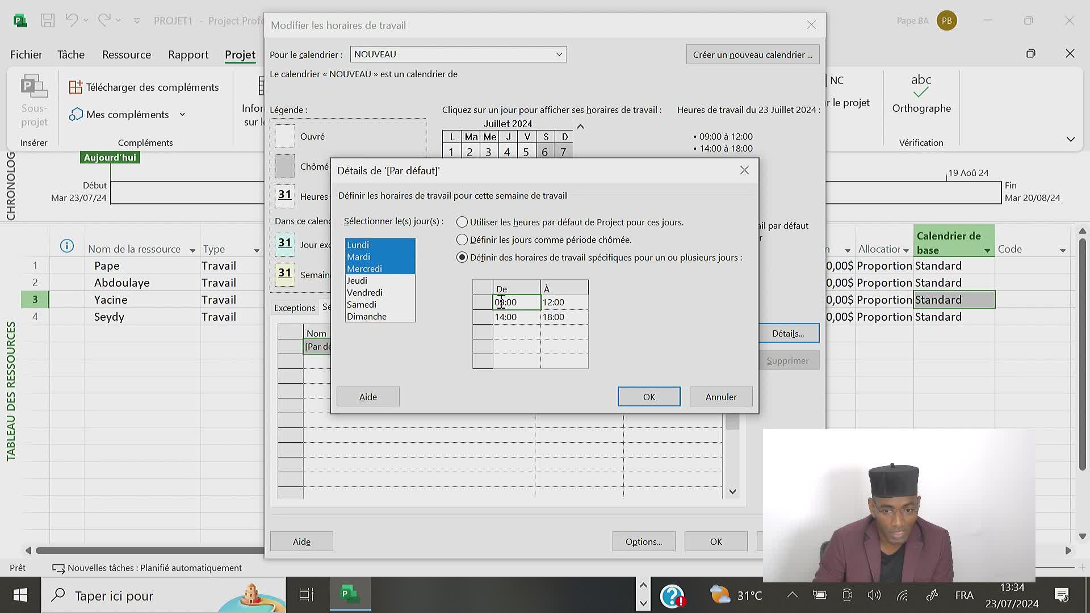1090x613 pixels.
Task: Switch to the Tâche ribbon tab
Action: tap(71, 54)
